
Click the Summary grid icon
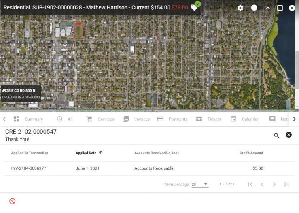tap(17, 119)
